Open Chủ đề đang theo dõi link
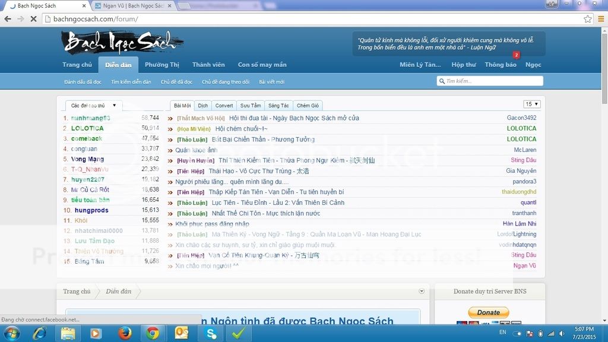 tap(226, 82)
